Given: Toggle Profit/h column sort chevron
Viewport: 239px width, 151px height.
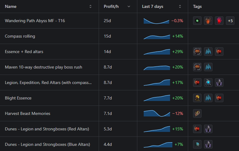Looking at the screenshot, I should (x=129, y=6).
